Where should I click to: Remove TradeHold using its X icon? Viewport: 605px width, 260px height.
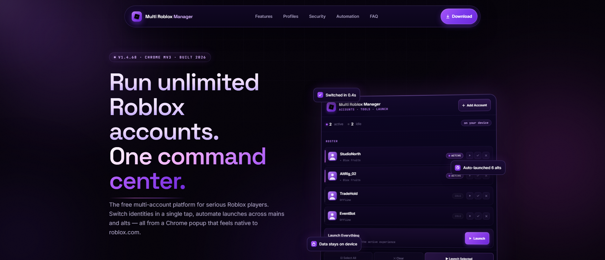click(x=486, y=196)
